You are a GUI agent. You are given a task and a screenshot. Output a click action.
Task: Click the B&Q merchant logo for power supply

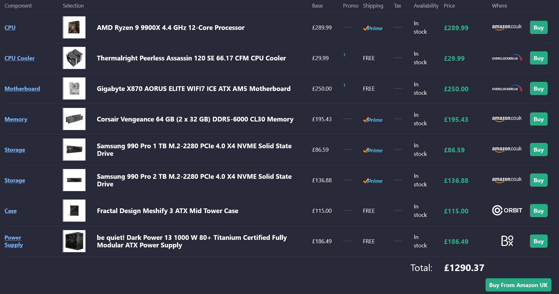pyautogui.click(x=507, y=241)
